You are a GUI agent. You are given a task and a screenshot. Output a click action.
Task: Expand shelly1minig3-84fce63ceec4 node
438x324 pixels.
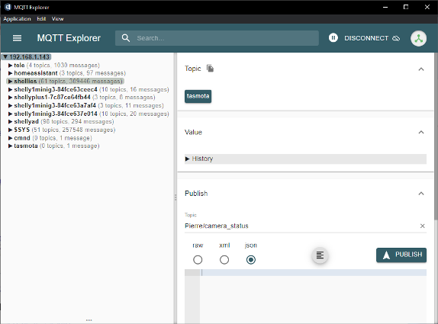pos(11,90)
